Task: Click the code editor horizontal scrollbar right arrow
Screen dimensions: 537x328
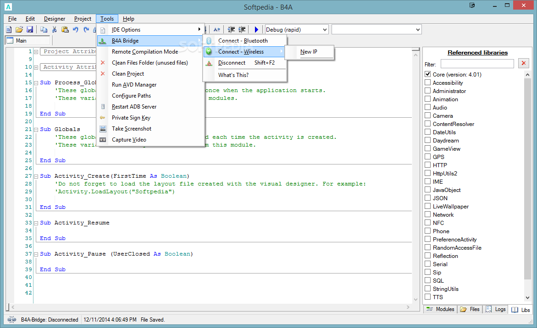Action: pyautogui.click(x=408, y=307)
